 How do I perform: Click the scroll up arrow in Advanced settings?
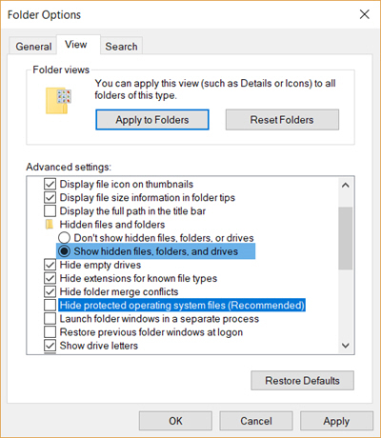[346, 185]
